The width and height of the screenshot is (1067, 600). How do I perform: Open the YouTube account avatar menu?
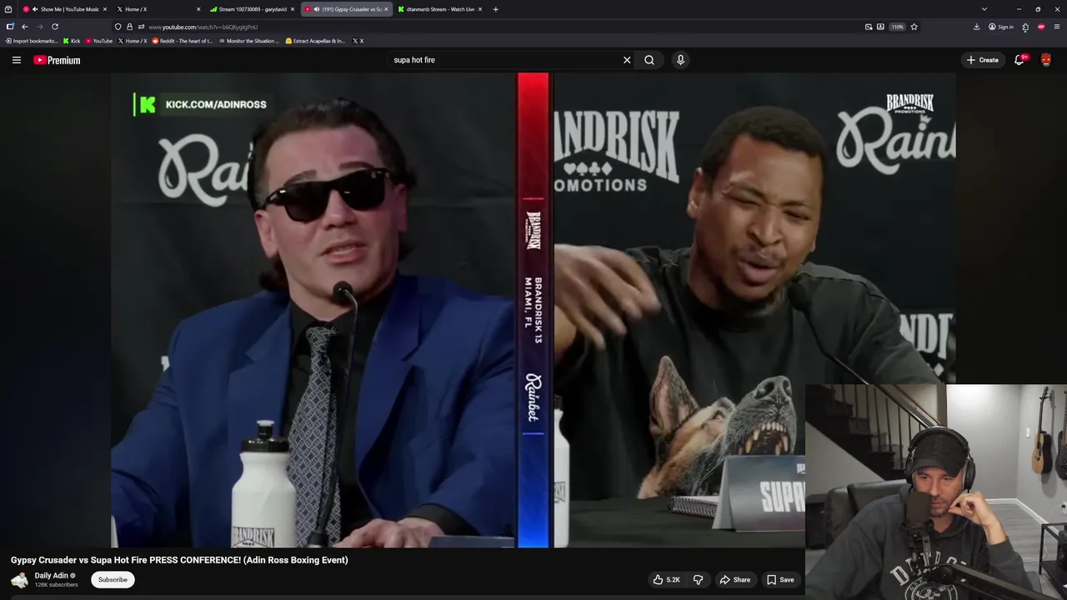tap(1046, 60)
